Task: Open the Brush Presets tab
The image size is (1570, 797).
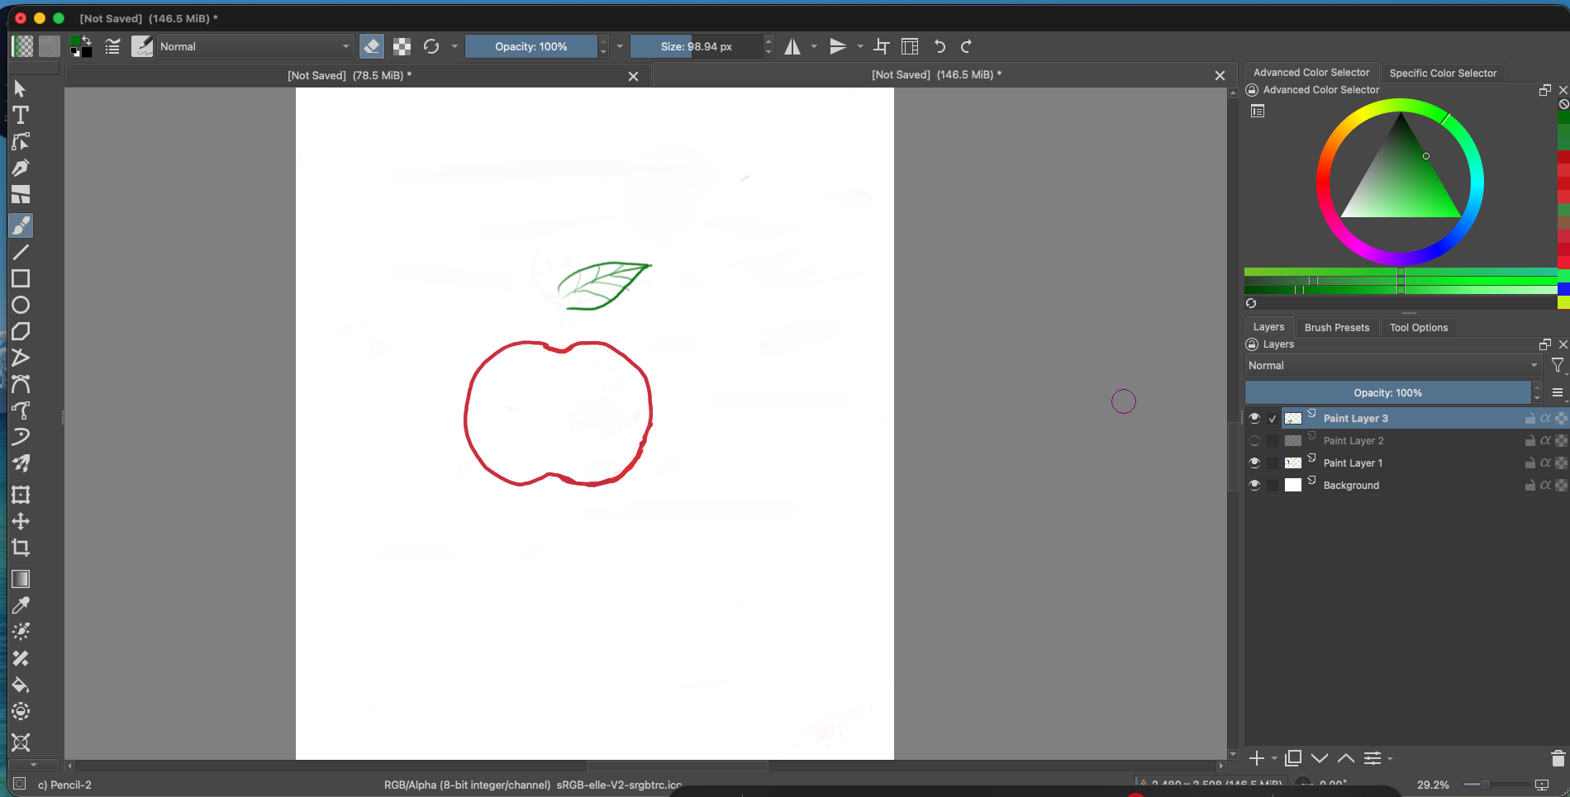Action: pyautogui.click(x=1337, y=327)
